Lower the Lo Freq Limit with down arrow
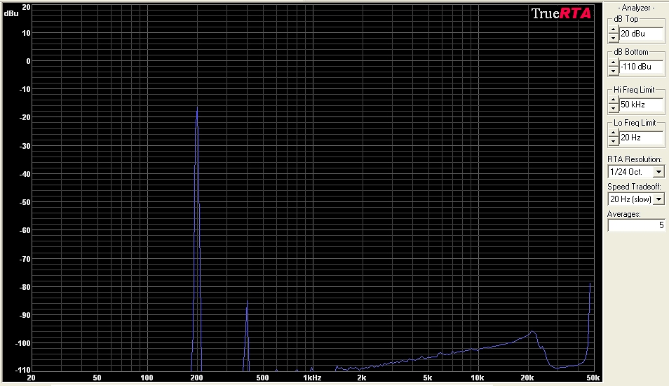Screen dimensions: 669x386 [613, 141]
